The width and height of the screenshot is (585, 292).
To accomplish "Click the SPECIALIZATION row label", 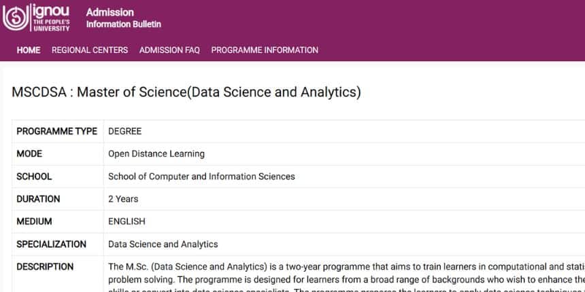I will 51,244.
